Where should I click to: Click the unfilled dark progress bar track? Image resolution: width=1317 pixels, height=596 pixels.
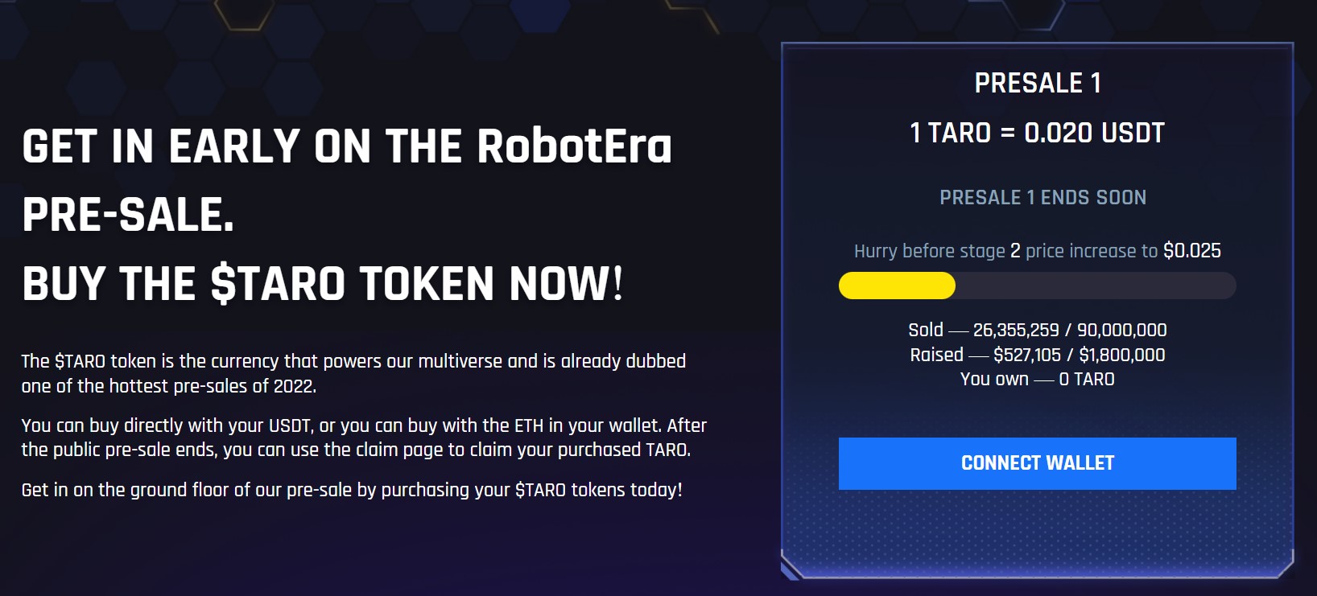pos(1096,286)
